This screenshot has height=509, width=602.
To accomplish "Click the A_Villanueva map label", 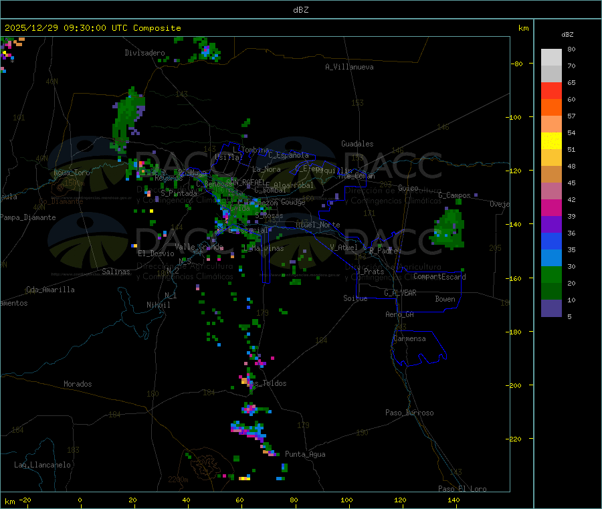I will [349, 67].
